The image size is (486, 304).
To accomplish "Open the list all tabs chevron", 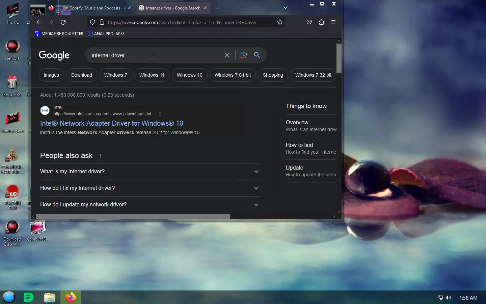I will click(286, 8).
